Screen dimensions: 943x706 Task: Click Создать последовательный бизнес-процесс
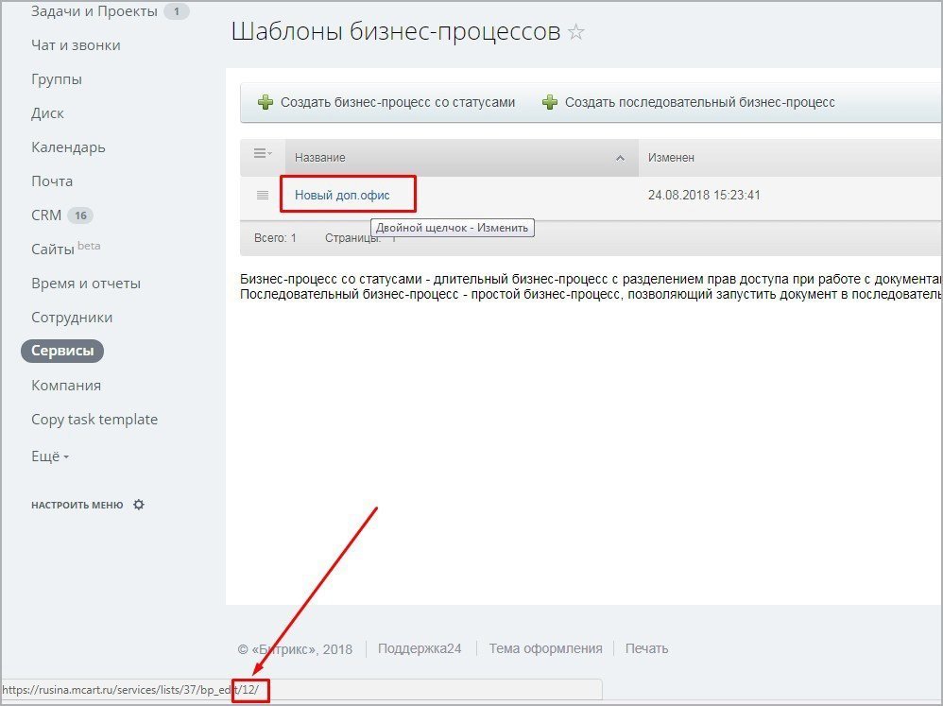[699, 102]
